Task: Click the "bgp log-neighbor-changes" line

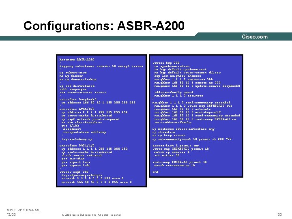Action: 178,76
